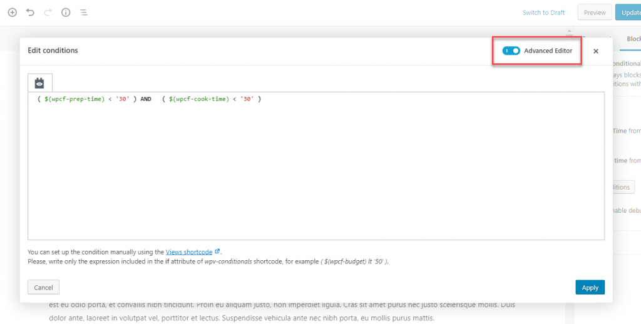Toggle the Advanced Editor switch
641x324 pixels.
511,51
